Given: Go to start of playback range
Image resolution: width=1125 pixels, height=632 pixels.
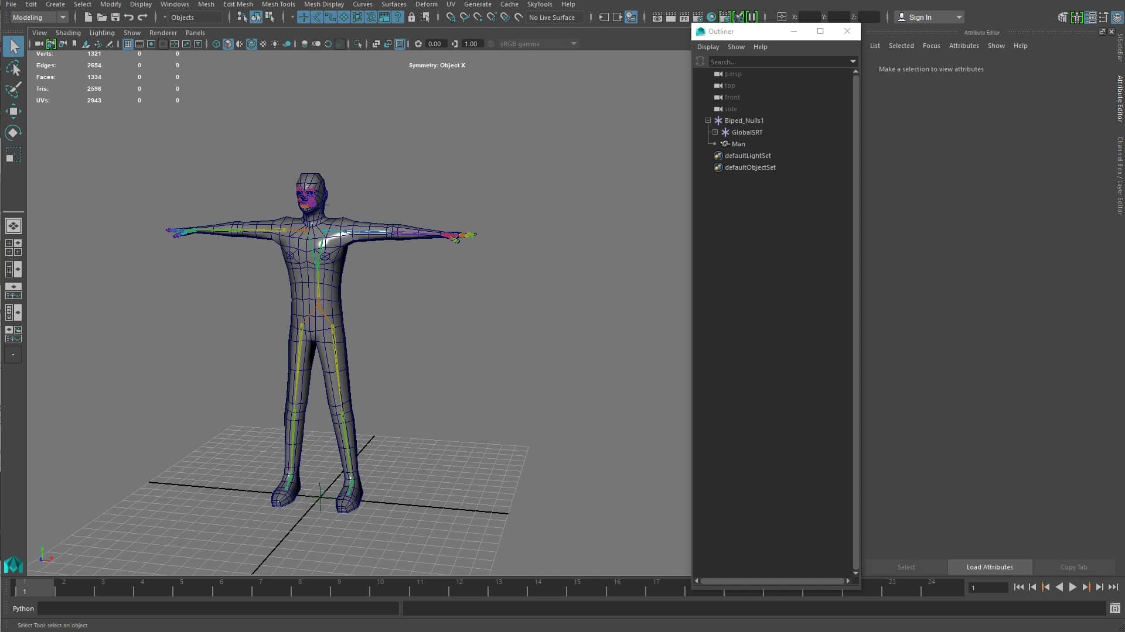Looking at the screenshot, I should 1019,587.
